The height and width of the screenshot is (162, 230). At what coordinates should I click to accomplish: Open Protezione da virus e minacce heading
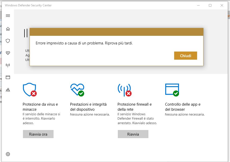tap(40, 107)
